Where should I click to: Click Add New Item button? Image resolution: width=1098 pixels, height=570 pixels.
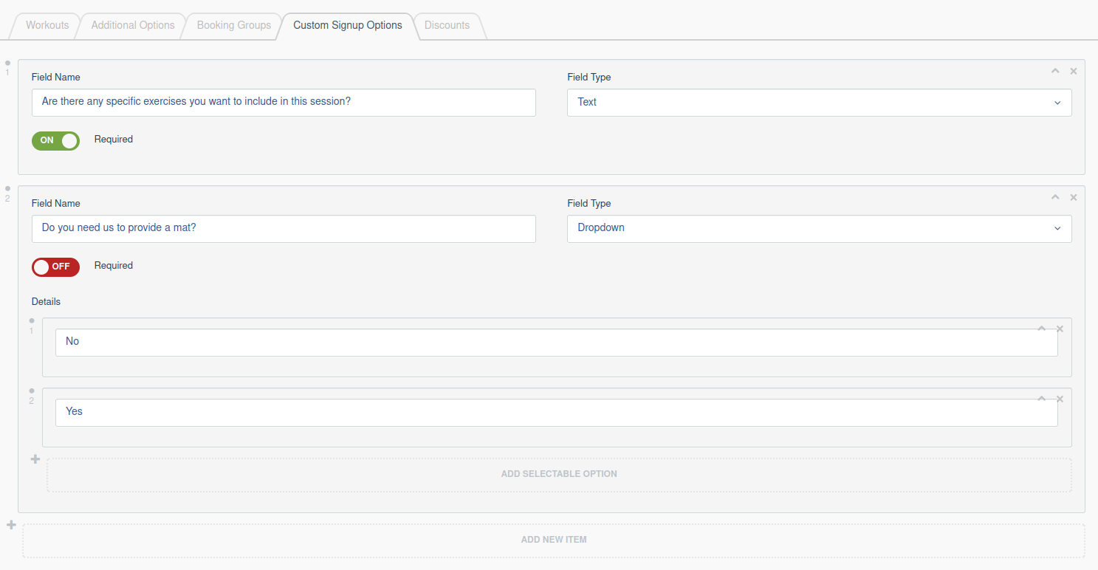[x=554, y=540]
